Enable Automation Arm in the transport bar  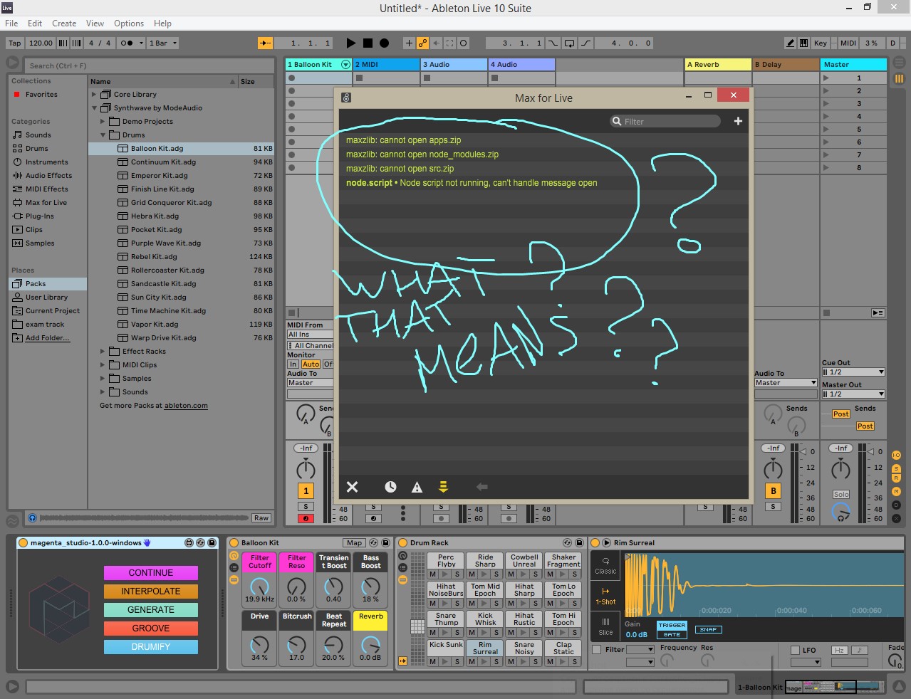pos(422,43)
